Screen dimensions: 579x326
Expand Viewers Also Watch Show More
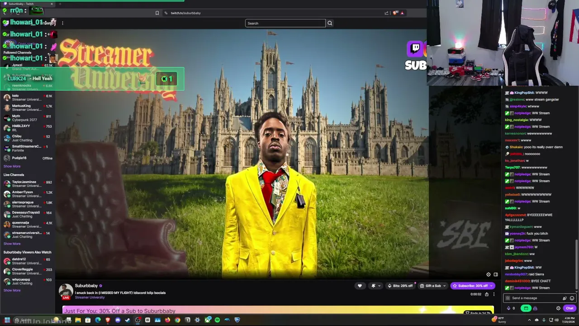click(x=12, y=290)
